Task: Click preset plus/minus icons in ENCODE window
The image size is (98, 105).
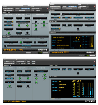Action: click(x=32, y=10)
